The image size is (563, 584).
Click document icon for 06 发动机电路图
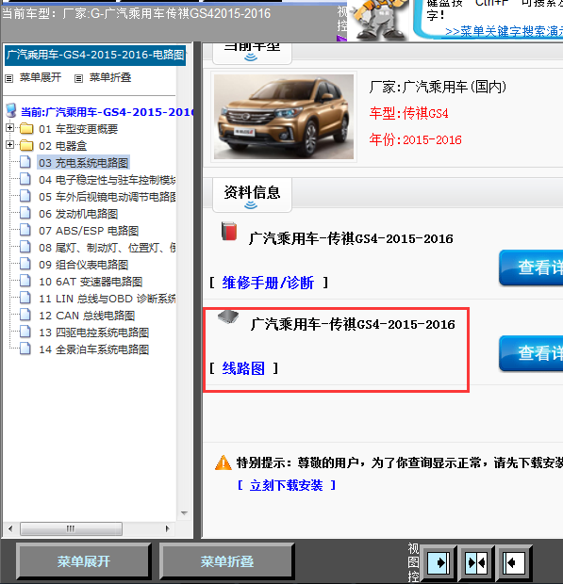coord(25,213)
